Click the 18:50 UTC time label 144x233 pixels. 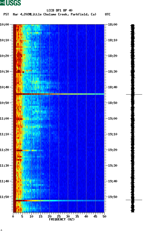coord(112,103)
